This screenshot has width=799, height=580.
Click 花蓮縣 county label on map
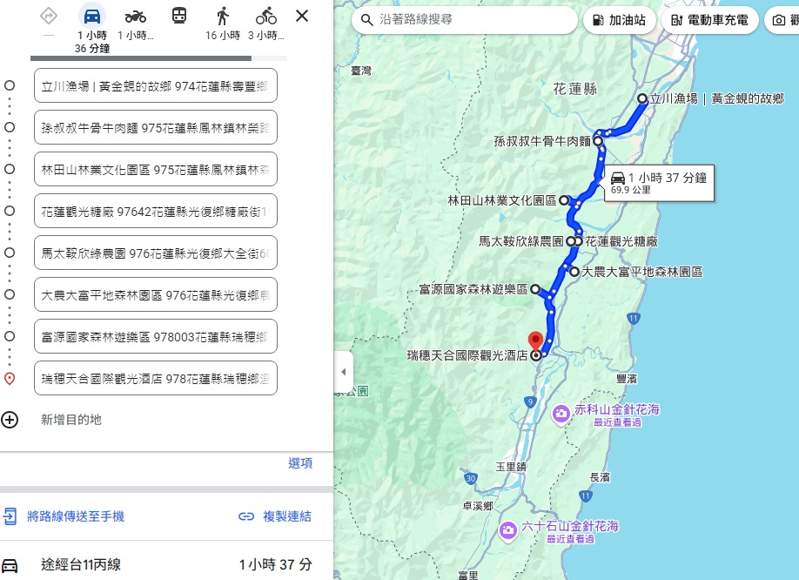[574, 89]
